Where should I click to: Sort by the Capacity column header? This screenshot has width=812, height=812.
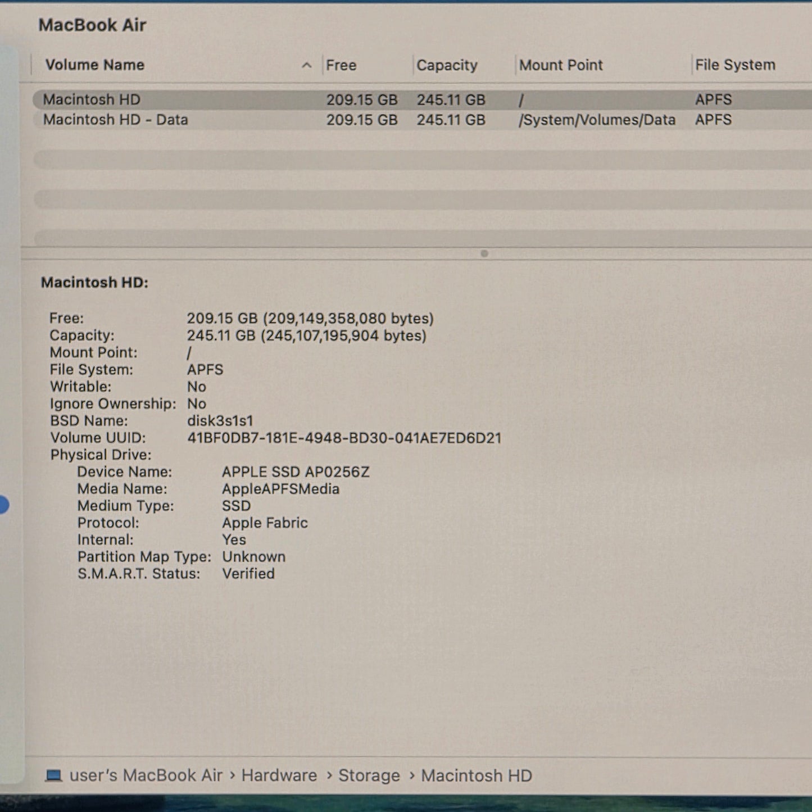(x=447, y=66)
